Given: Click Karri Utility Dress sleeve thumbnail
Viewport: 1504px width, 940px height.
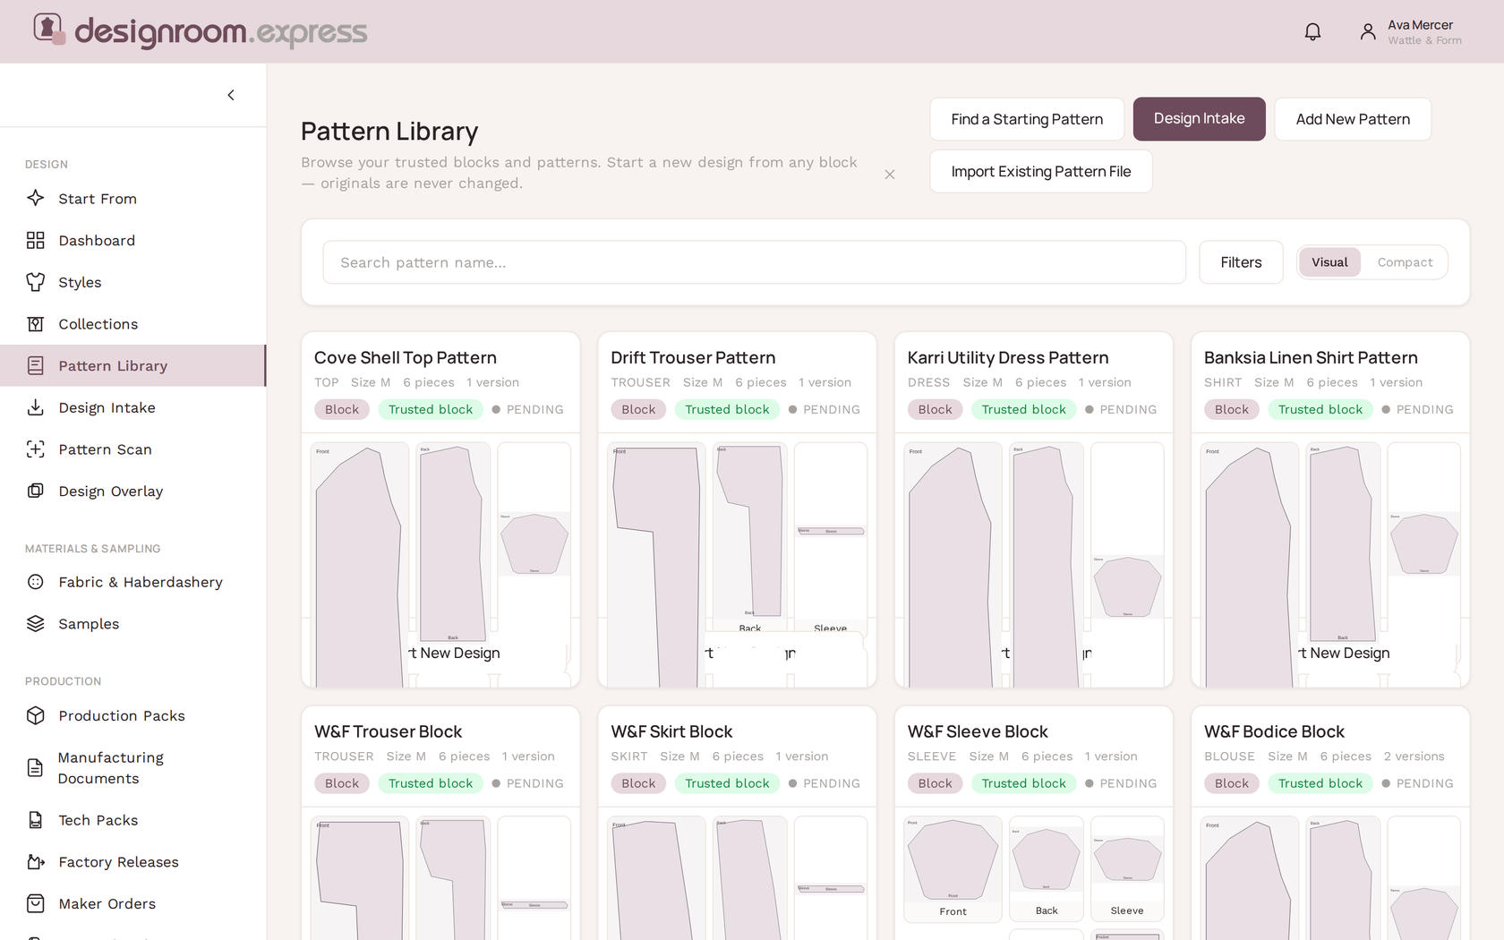Looking at the screenshot, I should (1127, 586).
